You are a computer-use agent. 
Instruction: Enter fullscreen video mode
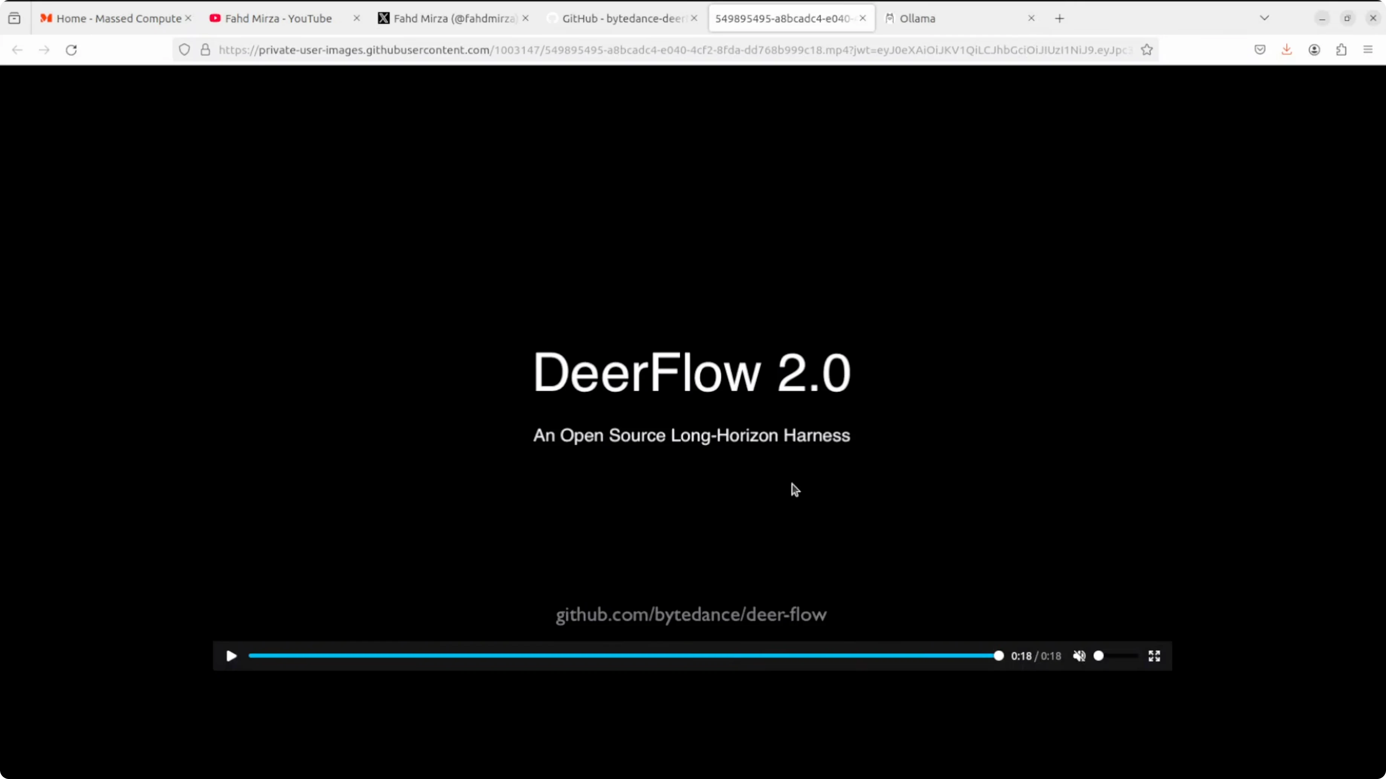(x=1154, y=656)
